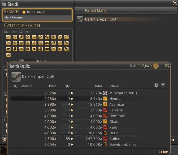Select the fish category icon
Image resolution: width=178 pixels, height=155 pixels.
(66, 49)
